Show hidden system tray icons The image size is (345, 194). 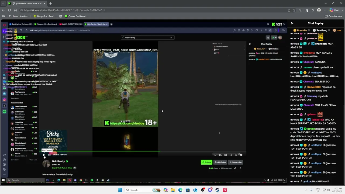point(306,190)
